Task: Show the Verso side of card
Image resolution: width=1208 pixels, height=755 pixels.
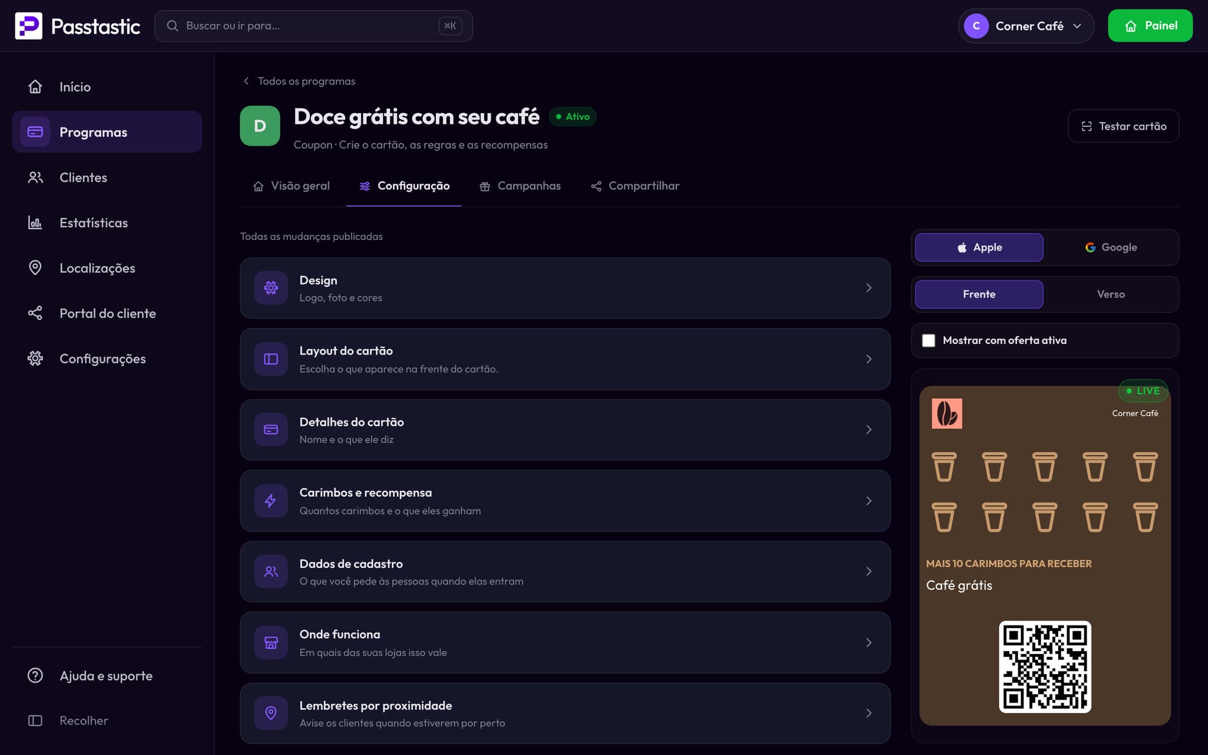Action: pyautogui.click(x=1111, y=294)
